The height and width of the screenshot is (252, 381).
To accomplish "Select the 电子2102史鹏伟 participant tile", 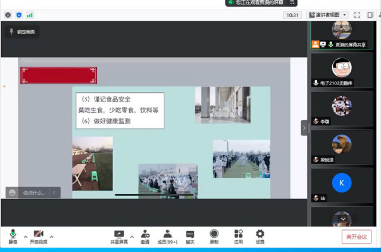I will [342, 70].
